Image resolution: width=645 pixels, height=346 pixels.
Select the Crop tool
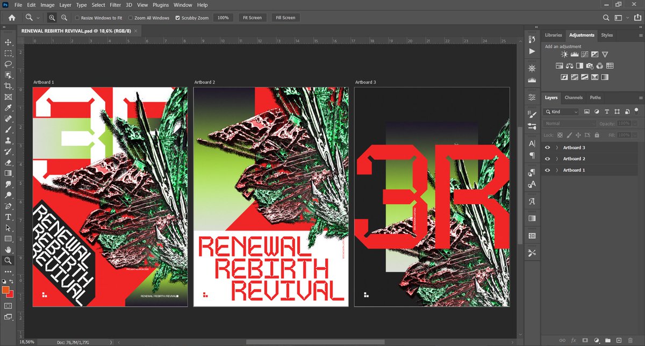[8, 86]
